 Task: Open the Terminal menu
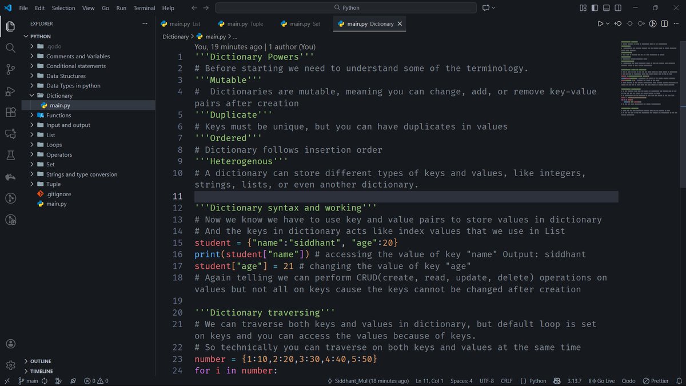tap(143, 8)
